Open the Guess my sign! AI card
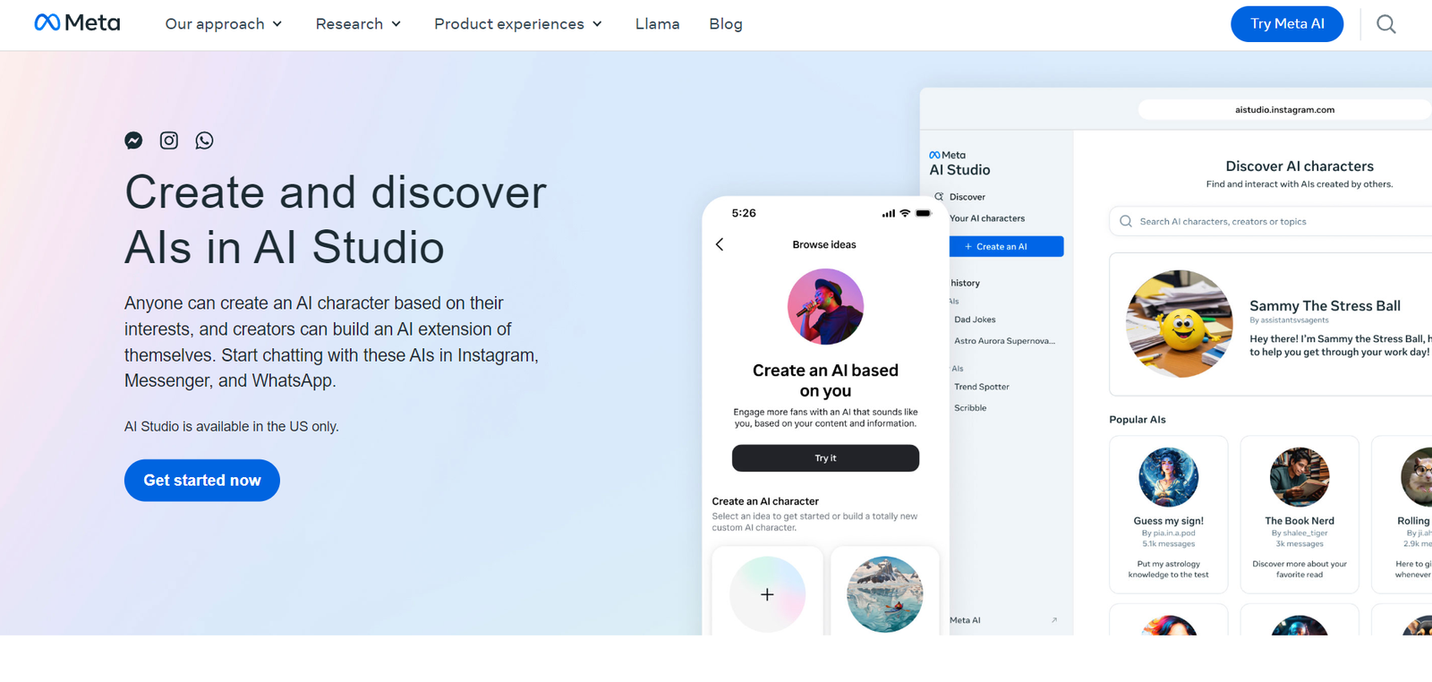Screen dimensions: 1432x682 pos(1168,515)
